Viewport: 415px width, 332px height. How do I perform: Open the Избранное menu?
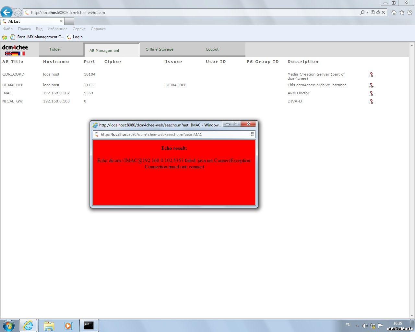pos(57,29)
